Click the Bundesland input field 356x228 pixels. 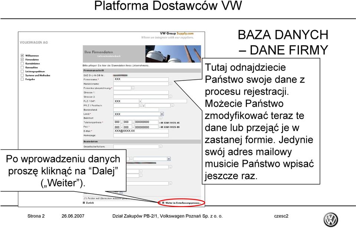(x=136, y=110)
